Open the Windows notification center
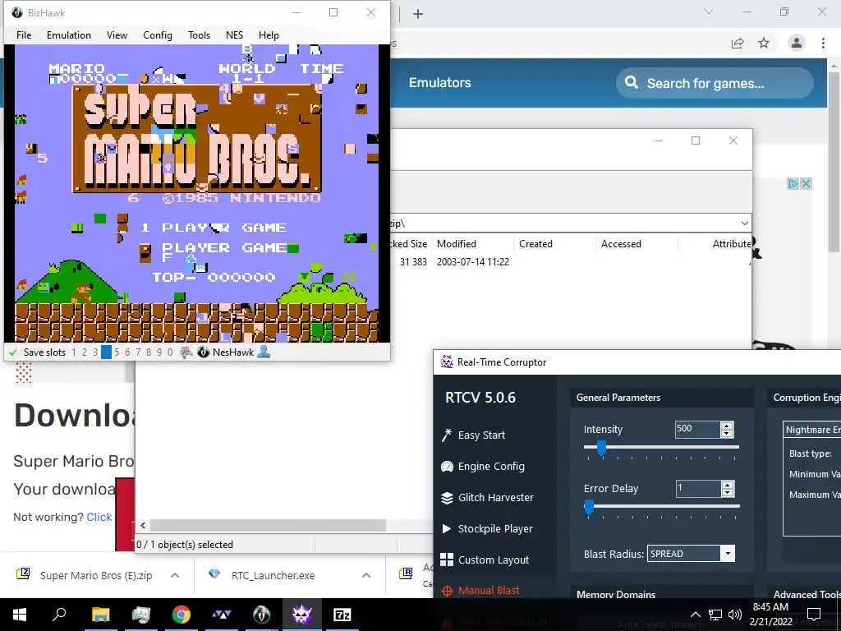This screenshot has height=631, width=841. pos(814,615)
